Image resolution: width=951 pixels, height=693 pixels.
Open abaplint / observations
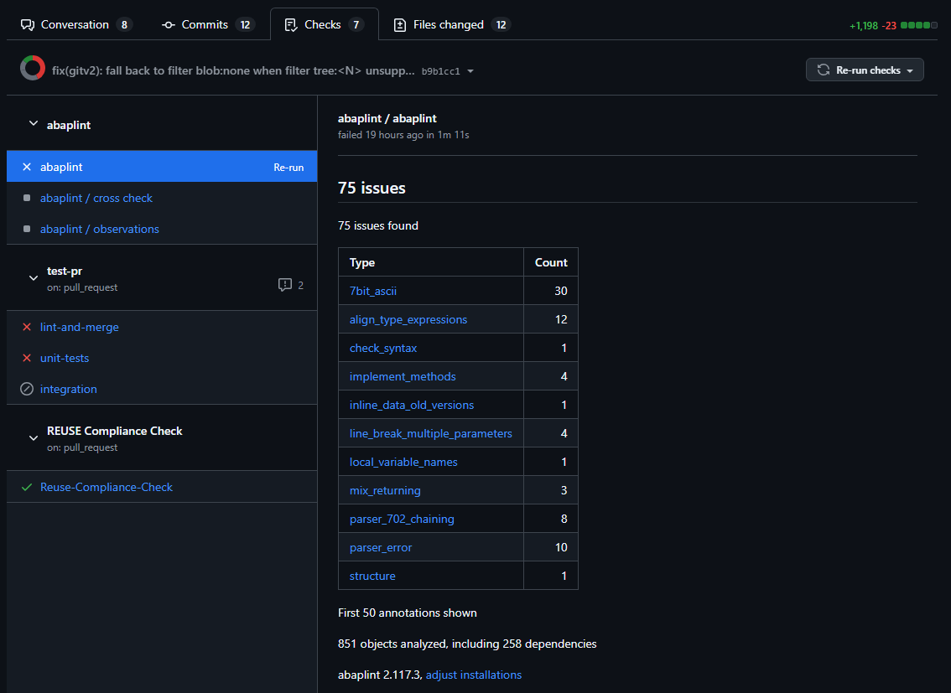pos(100,229)
